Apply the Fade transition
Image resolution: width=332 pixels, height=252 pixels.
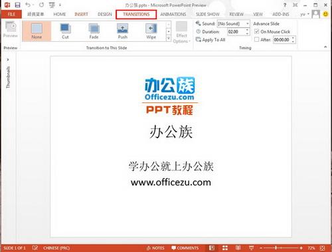click(x=94, y=31)
